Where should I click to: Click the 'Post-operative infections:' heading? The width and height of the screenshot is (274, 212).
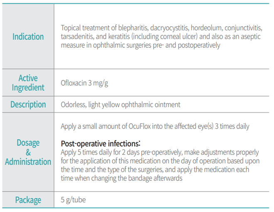click(99, 143)
